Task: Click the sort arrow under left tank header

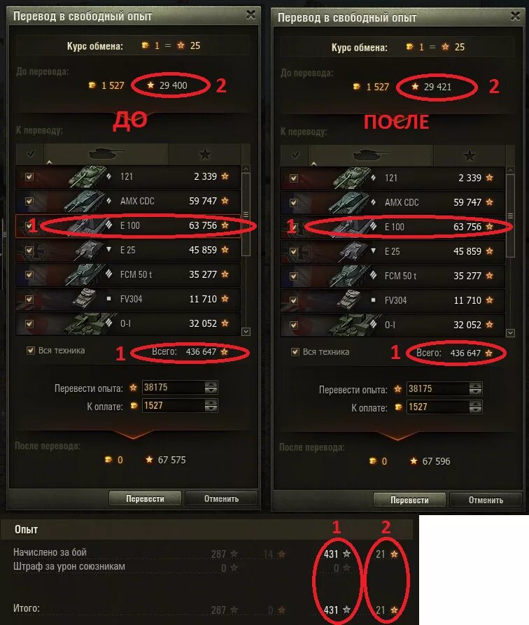Action: tap(50, 162)
